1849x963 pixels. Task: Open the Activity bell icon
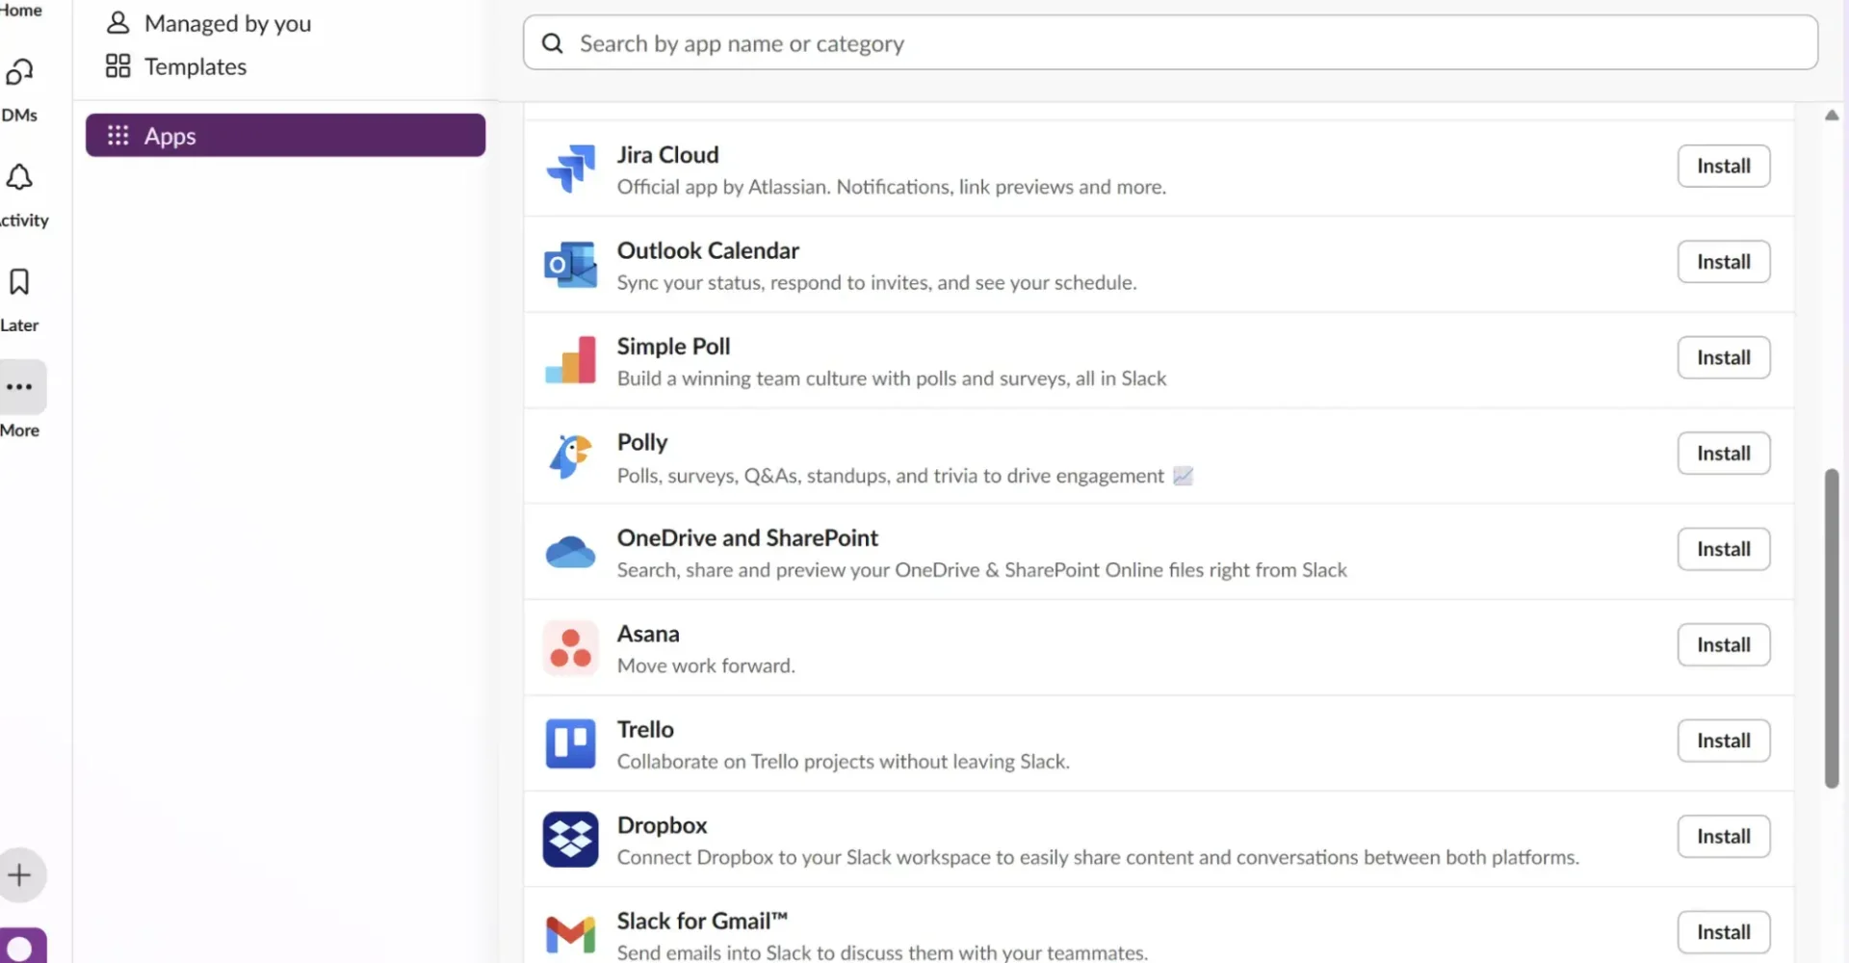19,177
